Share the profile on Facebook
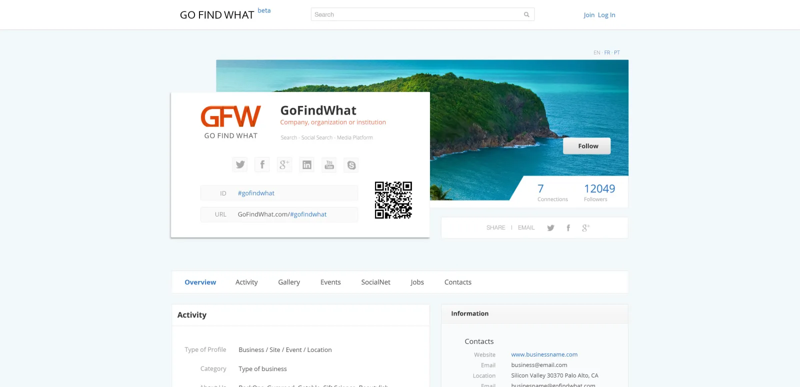 (x=568, y=228)
